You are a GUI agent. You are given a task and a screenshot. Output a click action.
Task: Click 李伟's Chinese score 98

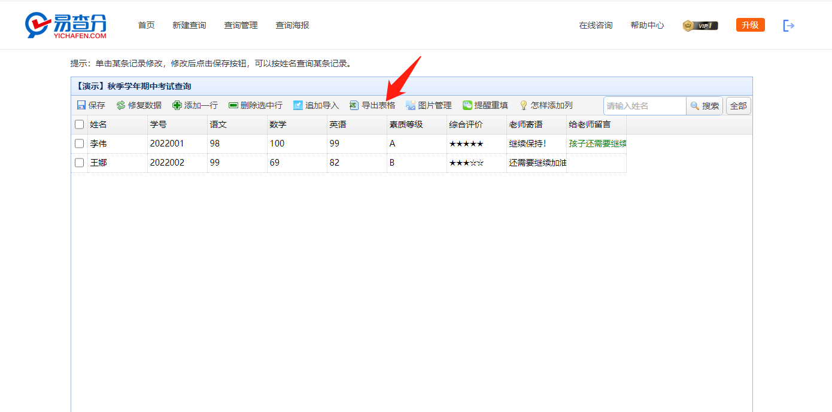pos(238,144)
